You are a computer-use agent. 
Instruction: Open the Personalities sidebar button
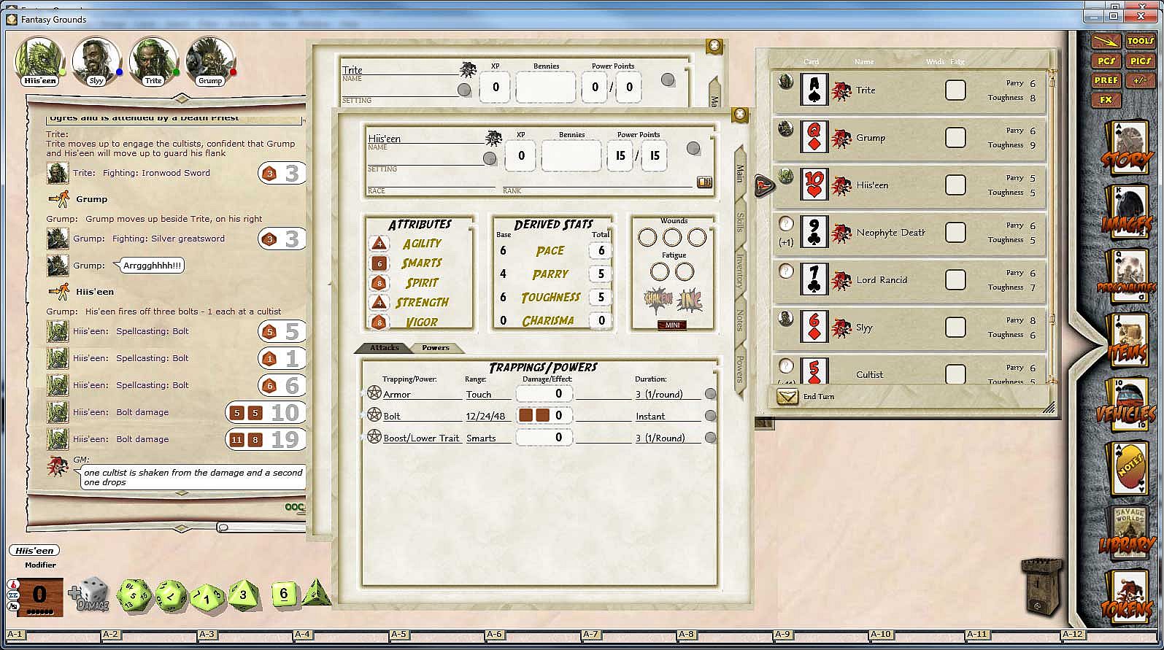click(1128, 277)
